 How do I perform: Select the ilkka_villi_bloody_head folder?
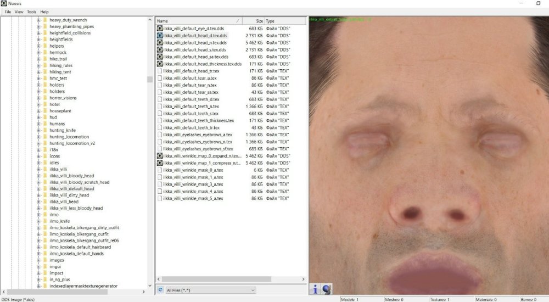pos(72,176)
